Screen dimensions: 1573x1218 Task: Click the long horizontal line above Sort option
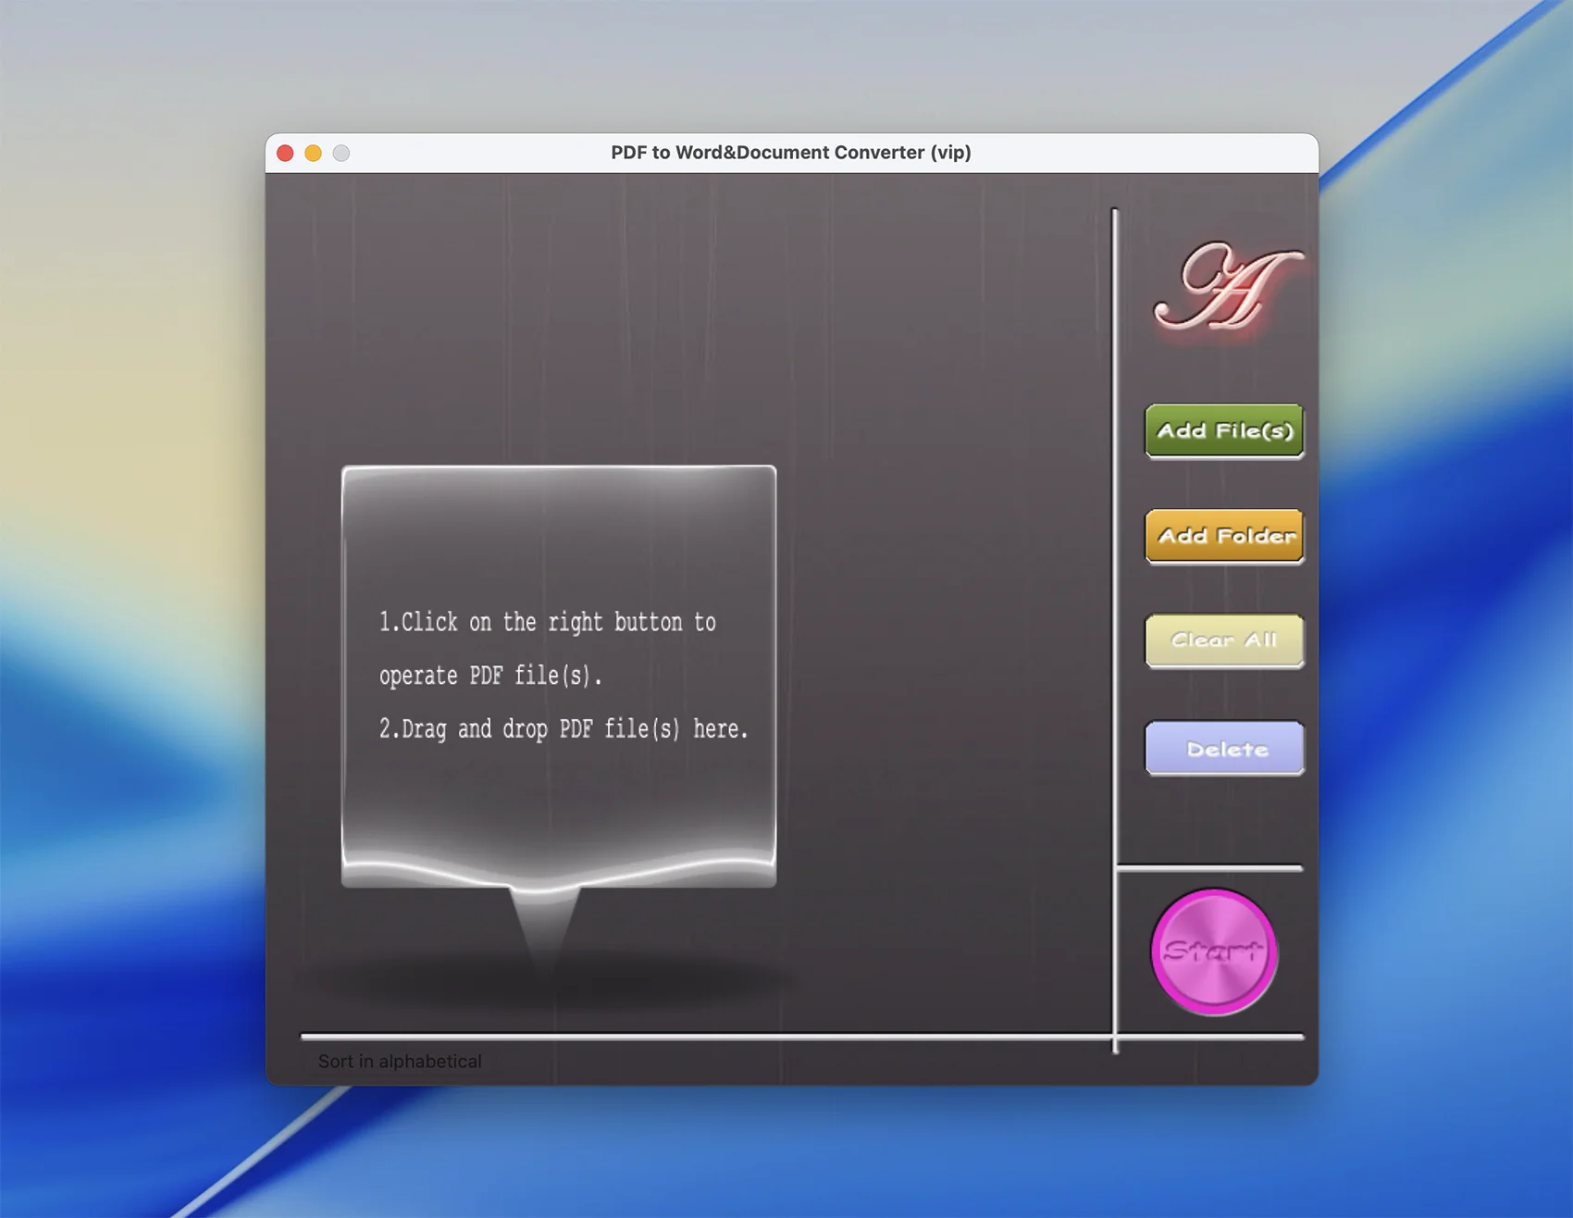[703, 1037]
